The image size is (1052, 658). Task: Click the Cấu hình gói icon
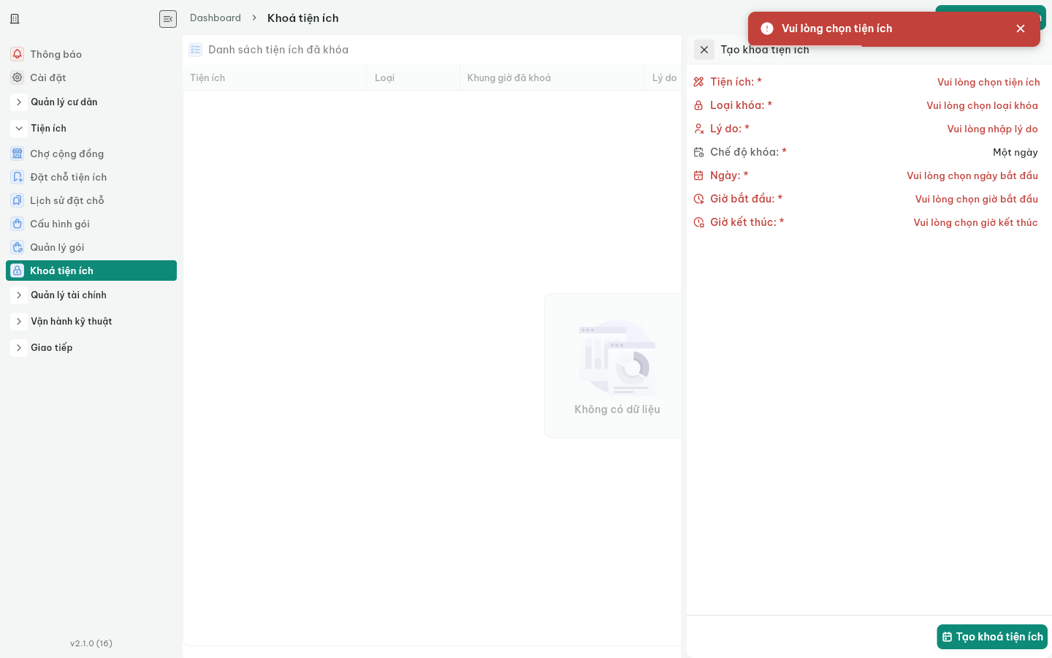pyautogui.click(x=18, y=224)
